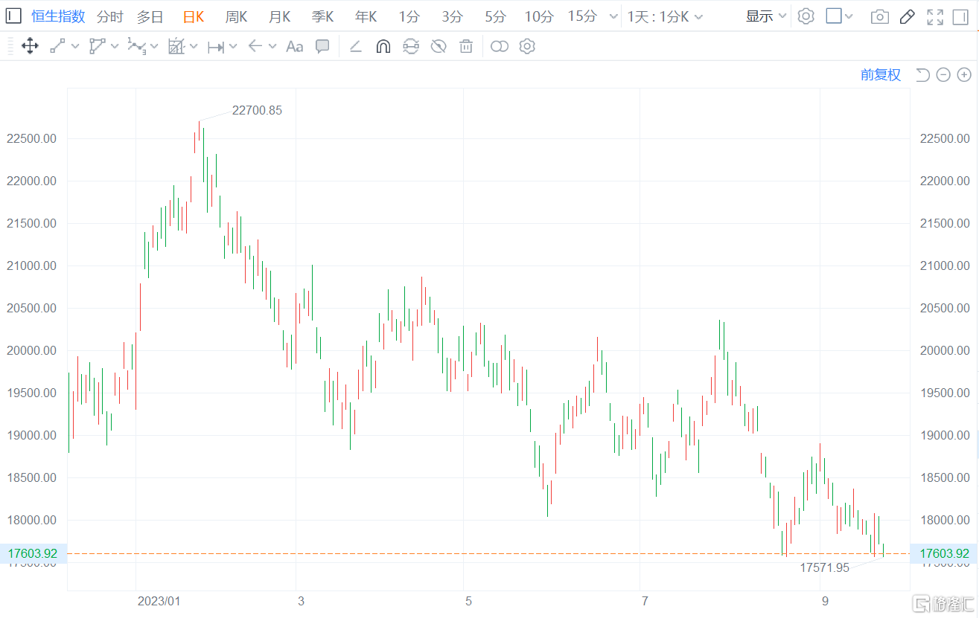Select the 年K yearly candlestick tab
979x618 pixels.
click(x=366, y=16)
